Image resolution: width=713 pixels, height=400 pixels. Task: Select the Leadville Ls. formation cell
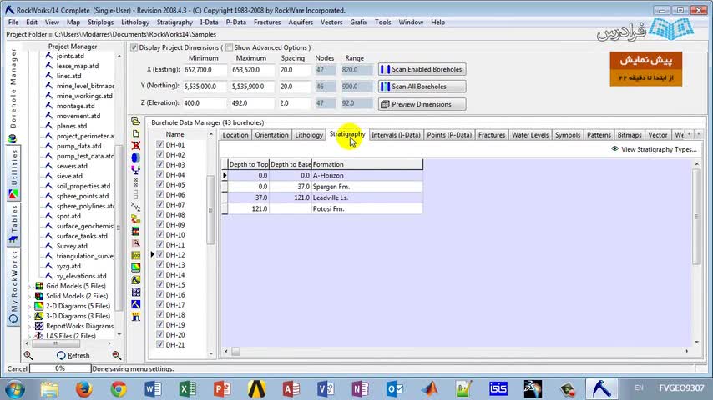click(x=367, y=197)
